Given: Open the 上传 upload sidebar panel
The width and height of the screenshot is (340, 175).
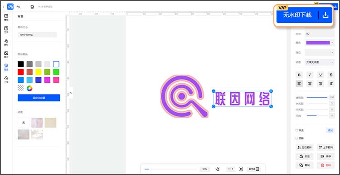Looking at the screenshot, I should (6, 80).
